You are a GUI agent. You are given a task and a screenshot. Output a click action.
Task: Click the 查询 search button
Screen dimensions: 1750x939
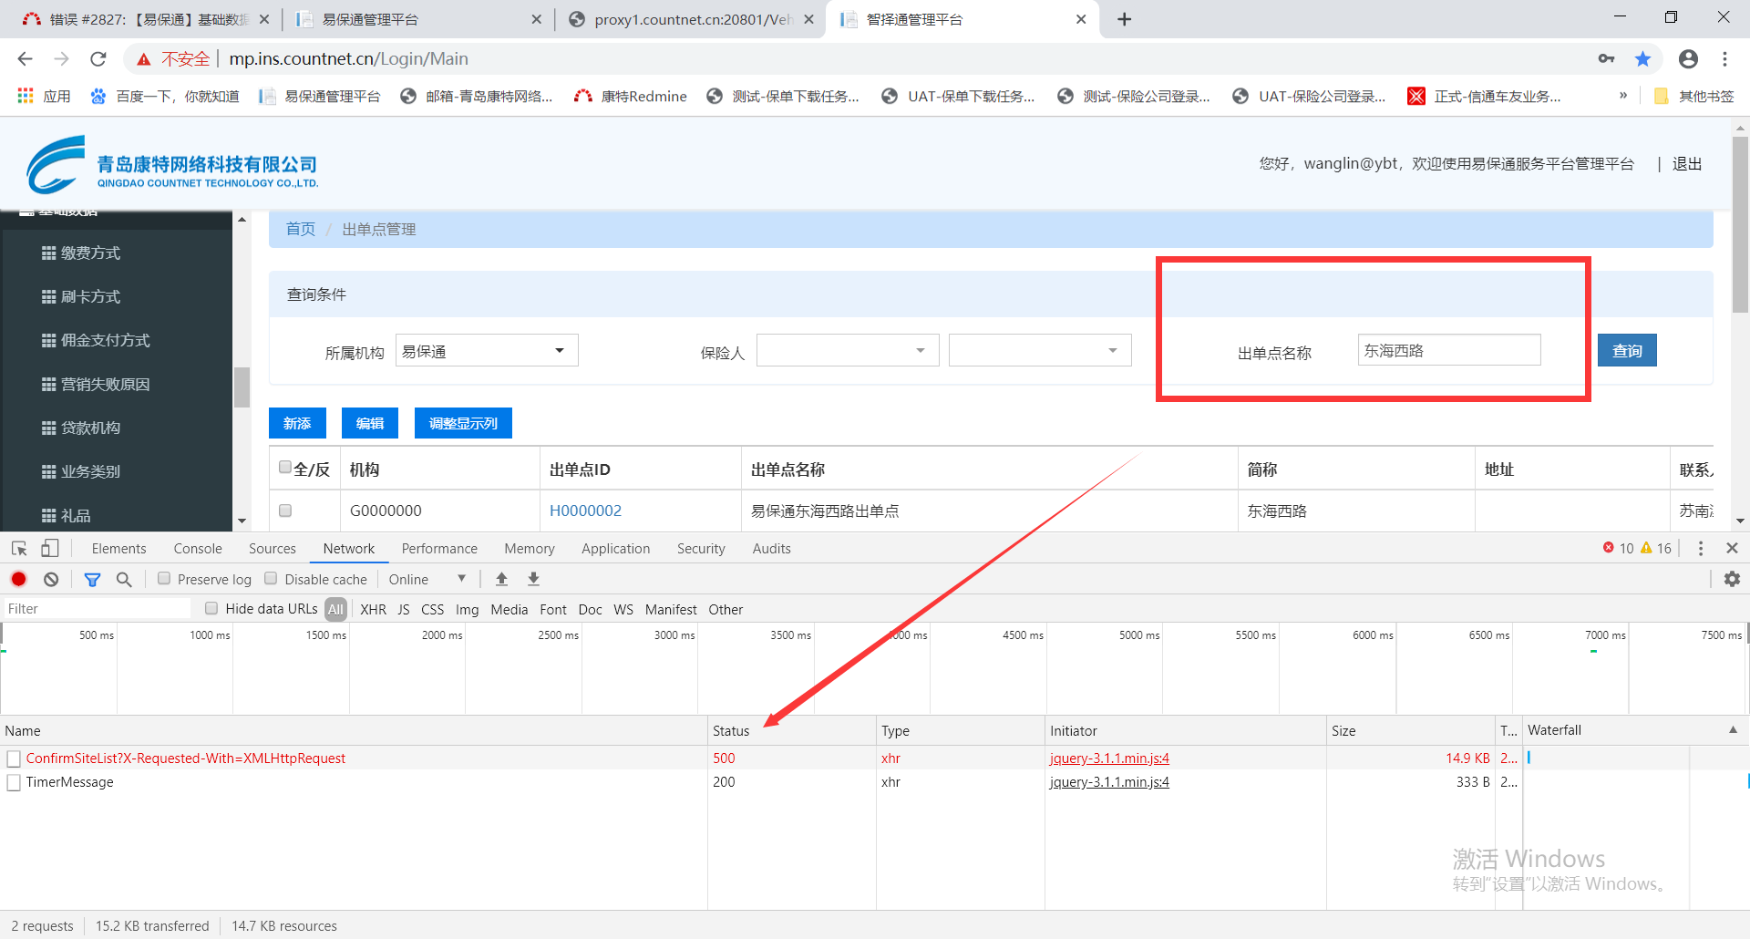tap(1626, 351)
